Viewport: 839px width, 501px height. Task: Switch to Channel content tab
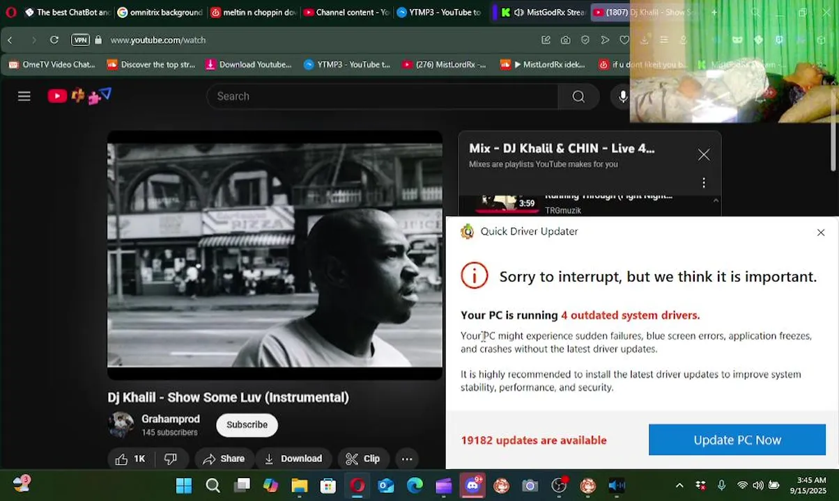click(346, 12)
